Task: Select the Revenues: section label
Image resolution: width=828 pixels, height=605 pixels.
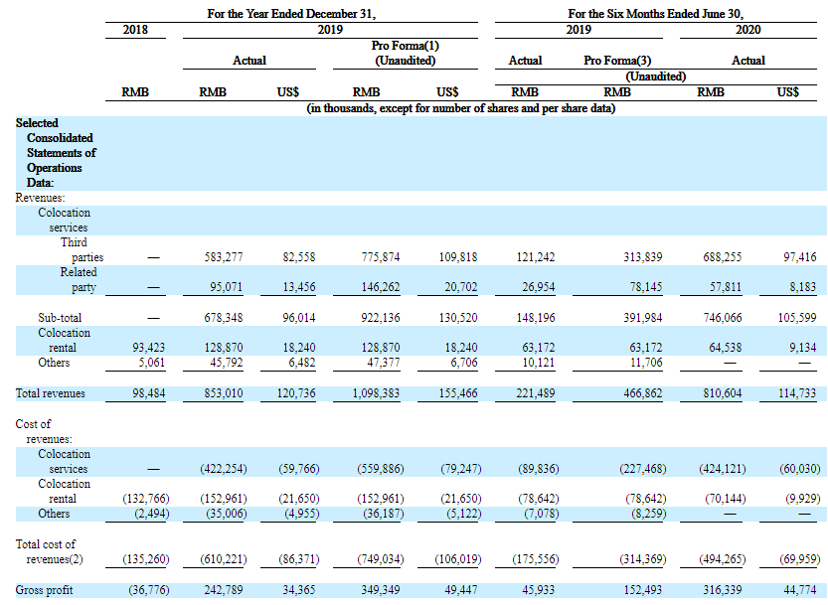Action: [40, 198]
